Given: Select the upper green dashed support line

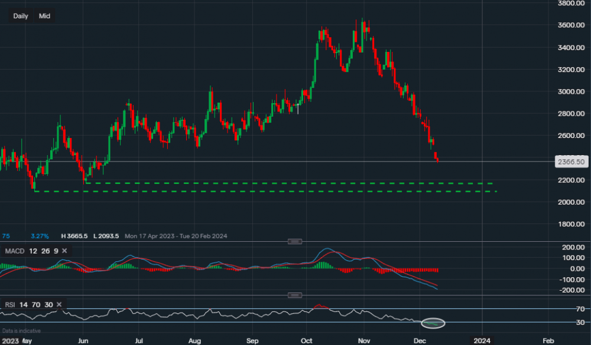Looking at the screenshot, I should [x=295, y=183].
